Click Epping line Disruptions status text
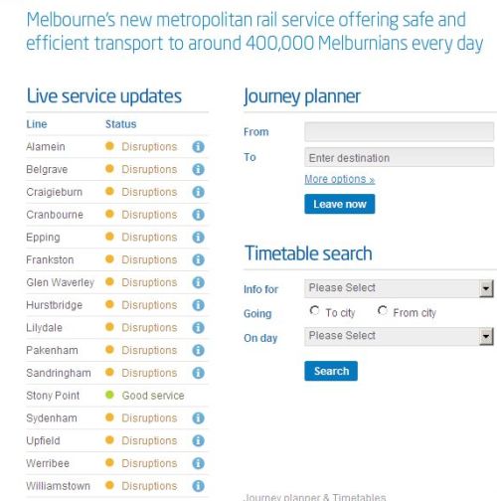Screen dimensions: 497x501 coord(149,238)
